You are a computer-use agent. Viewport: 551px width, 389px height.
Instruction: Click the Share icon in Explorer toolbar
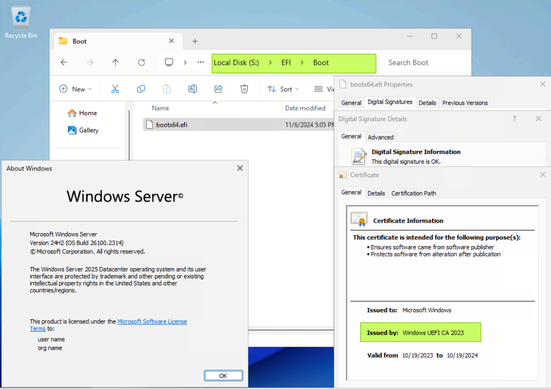tap(218, 89)
